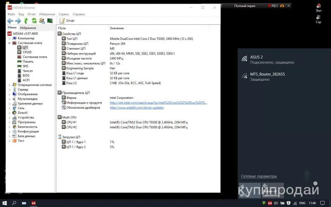Select the MTS_Router_382655 network
Screen dimensions: 331x207
tap(267, 75)
